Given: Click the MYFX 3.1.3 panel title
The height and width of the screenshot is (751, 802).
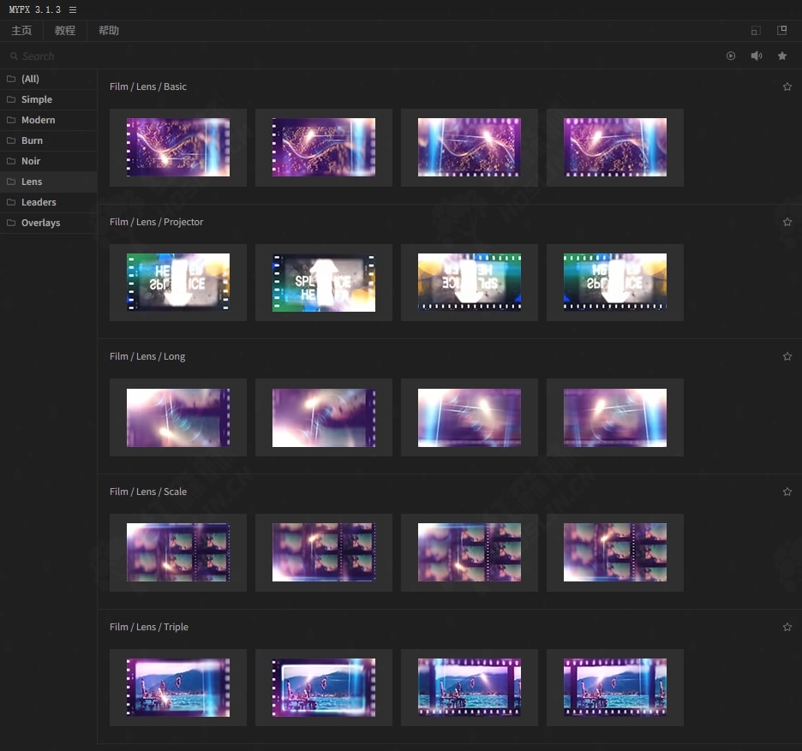Looking at the screenshot, I should tap(35, 9).
